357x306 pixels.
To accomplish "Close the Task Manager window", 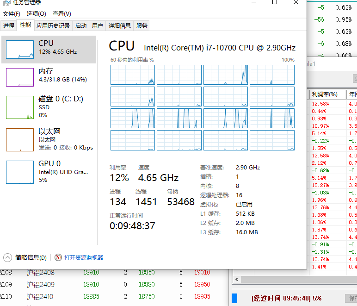I will 296,2.
